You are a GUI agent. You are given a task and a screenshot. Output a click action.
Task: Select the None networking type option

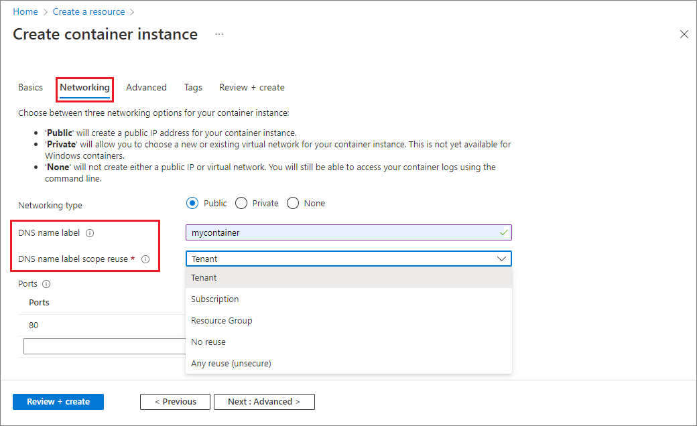coord(292,203)
